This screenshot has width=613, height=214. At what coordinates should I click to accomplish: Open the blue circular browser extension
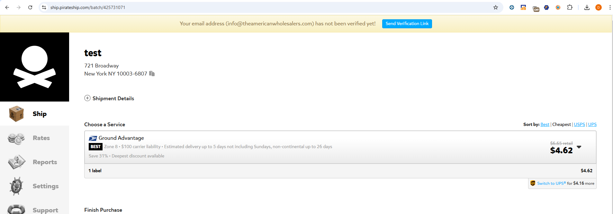click(x=512, y=7)
